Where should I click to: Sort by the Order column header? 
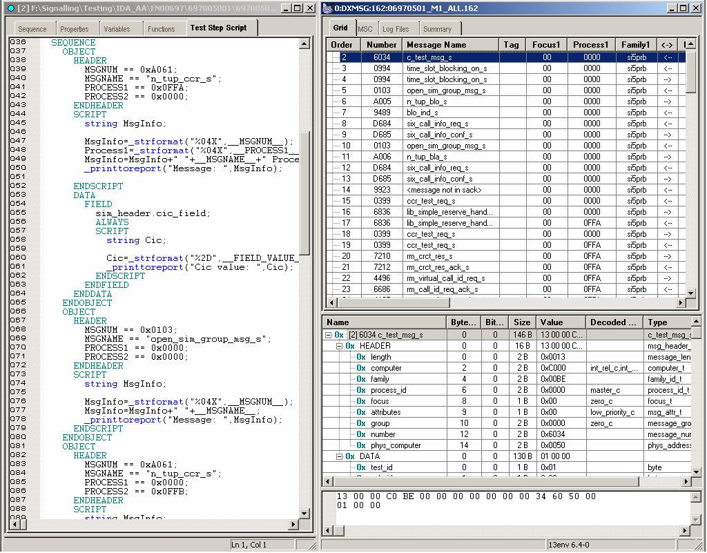click(x=342, y=45)
